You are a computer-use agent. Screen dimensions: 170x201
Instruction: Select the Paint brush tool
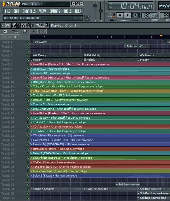(19, 25)
